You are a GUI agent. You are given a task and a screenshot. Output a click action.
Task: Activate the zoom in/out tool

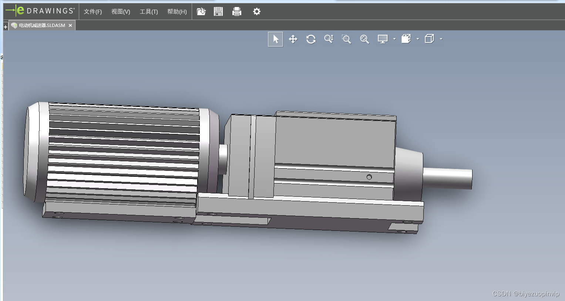(x=329, y=39)
